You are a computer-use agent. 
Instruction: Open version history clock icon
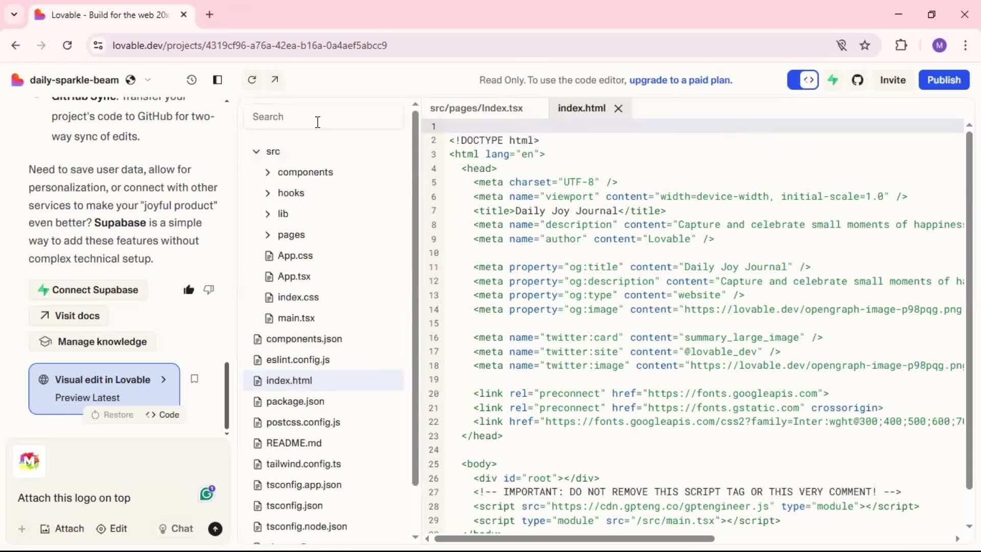(x=192, y=80)
